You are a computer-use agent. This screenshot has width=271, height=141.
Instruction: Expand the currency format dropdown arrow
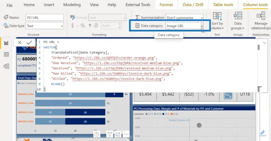coord(78,26)
